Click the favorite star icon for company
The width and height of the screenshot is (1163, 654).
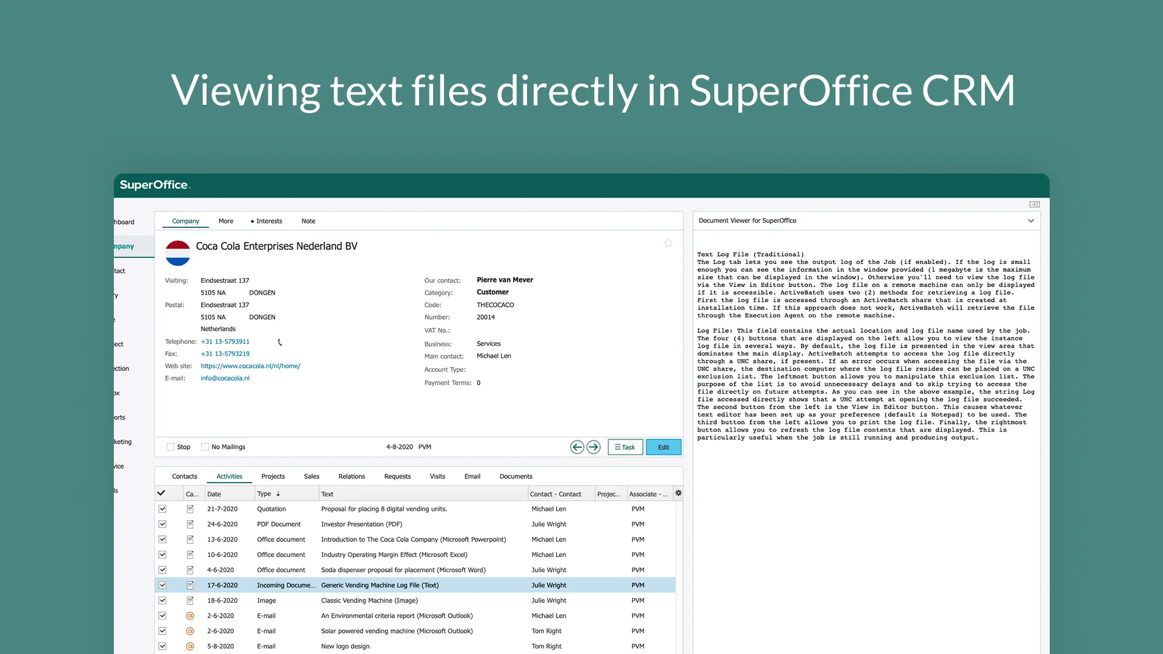click(668, 243)
